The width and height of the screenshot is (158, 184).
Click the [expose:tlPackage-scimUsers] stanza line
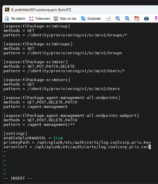pos(37,80)
